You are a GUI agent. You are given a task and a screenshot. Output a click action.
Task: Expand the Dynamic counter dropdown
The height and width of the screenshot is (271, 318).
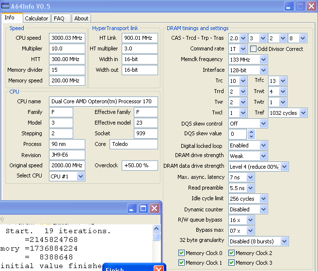click(x=263, y=209)
